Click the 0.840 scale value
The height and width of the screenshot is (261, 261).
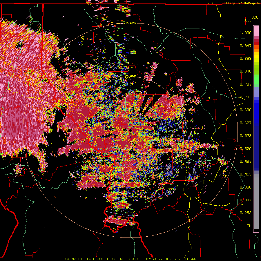point(246,71)
